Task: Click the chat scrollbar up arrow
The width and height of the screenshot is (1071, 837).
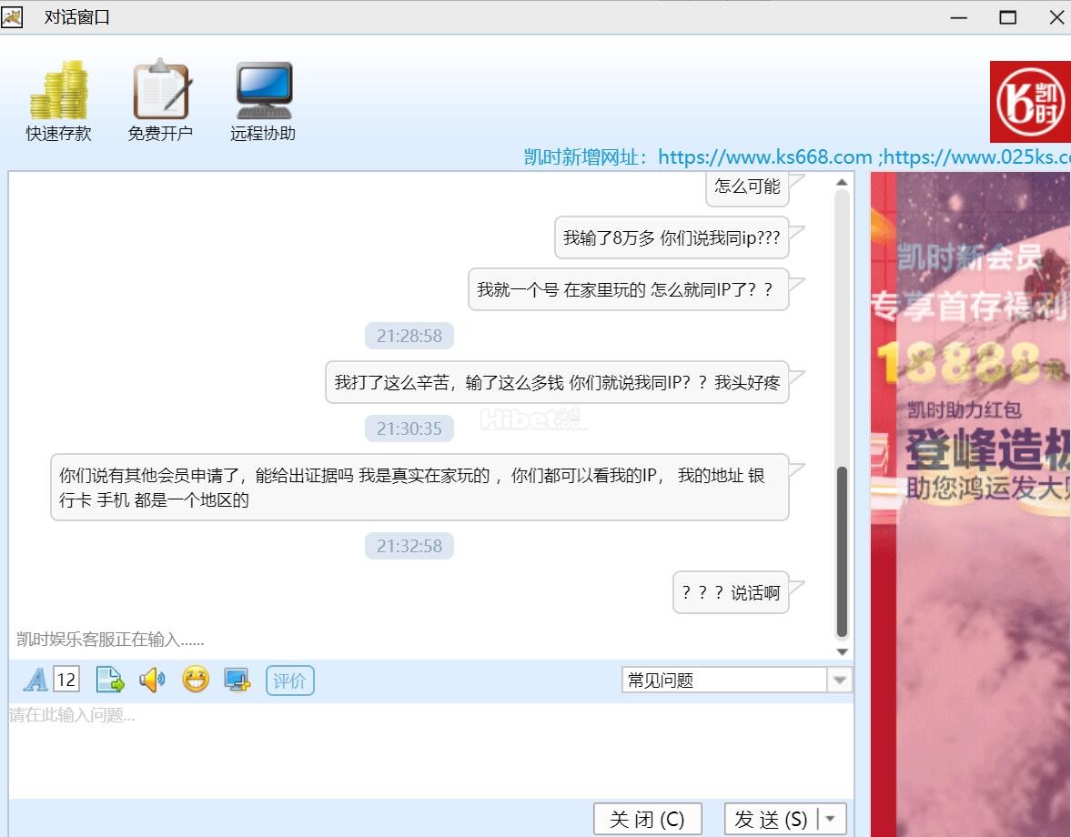Action: (x=842, y=182)
